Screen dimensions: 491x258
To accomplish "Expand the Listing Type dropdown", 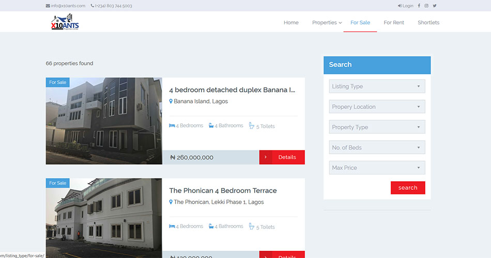I will click(x=377, y=87).
